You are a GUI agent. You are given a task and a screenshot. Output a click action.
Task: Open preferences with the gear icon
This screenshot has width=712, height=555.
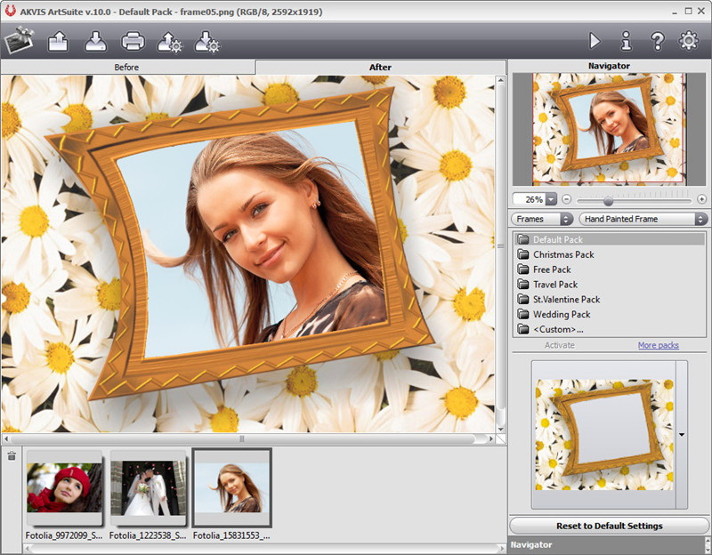[x=688, y=41]
